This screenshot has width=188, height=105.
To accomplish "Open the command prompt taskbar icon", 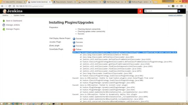I will click(x=53, y=104).
